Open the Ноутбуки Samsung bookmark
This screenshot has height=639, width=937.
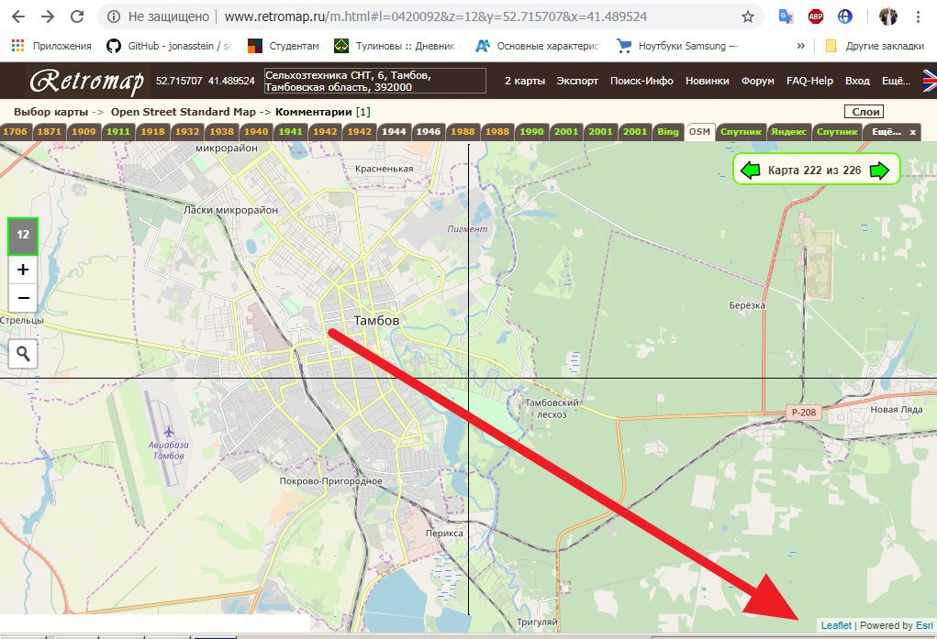677,46
